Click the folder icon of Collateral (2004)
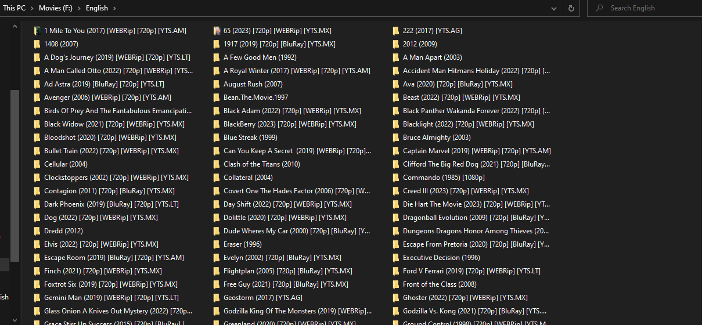This screenshot has height=325, width=702. (217, 178)
